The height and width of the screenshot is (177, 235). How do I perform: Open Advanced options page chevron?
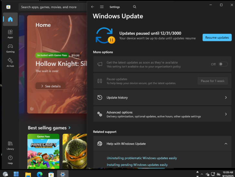226,114
